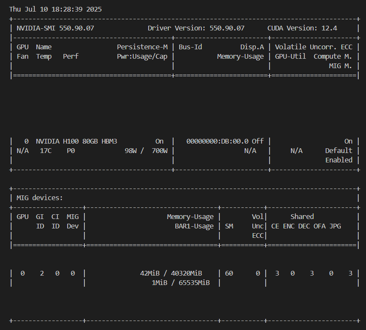Screen dimensions: 366x330
Task: Click the SM count value 60
Action: click(229, 273)
